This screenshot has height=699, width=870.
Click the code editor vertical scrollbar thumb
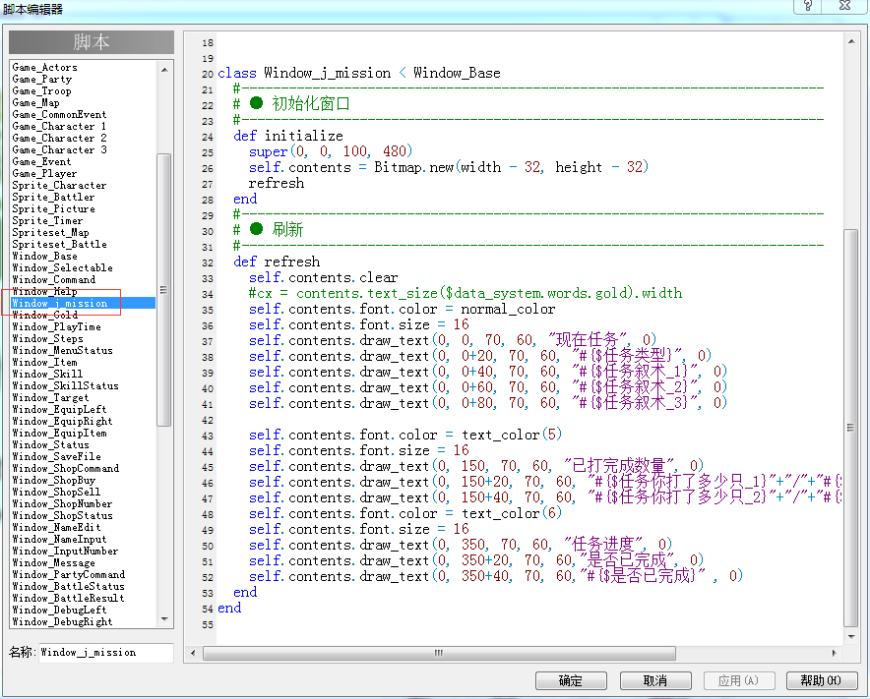point(850,428)
